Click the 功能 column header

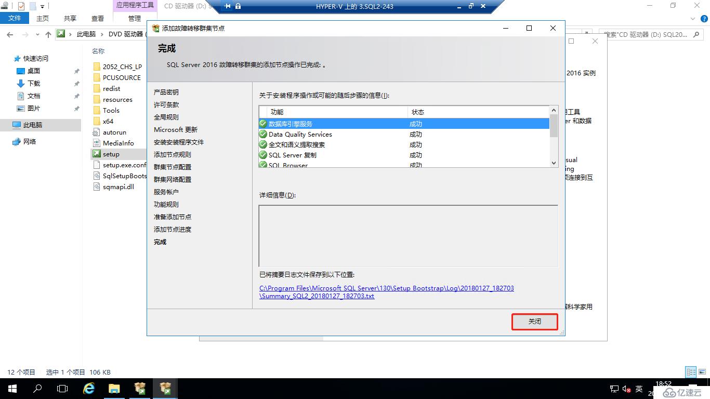coord(337,112)
